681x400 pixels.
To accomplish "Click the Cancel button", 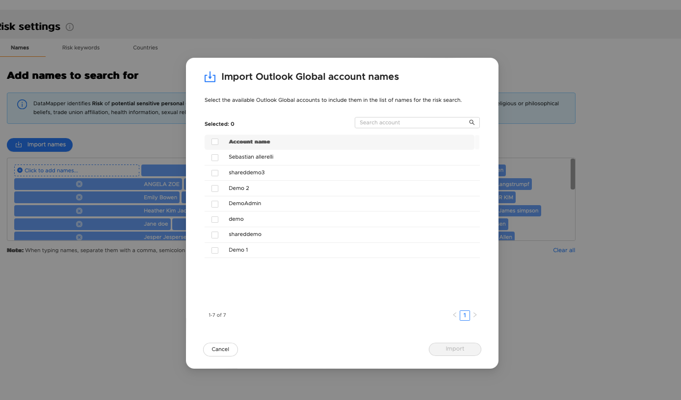I will 220,349.
